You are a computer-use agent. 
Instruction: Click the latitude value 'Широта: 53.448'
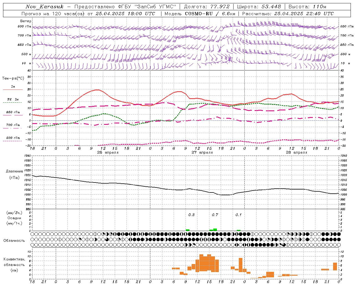pos(259,7)
